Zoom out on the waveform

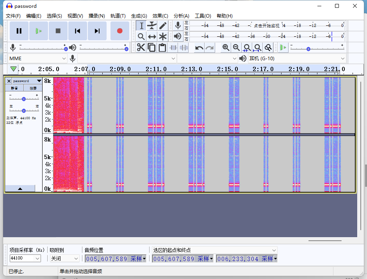(x=236, y=48)
